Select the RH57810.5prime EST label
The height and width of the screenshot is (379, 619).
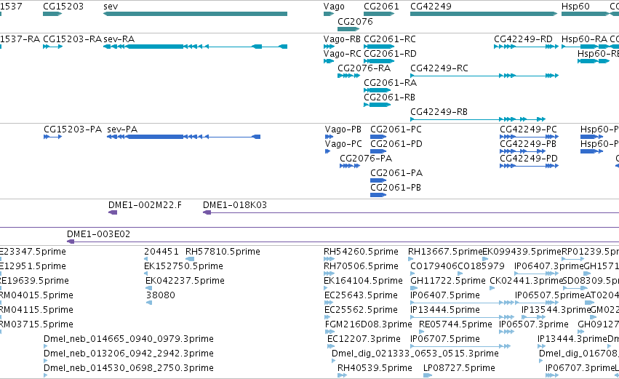pyautogui.click(x=223, y=252)
